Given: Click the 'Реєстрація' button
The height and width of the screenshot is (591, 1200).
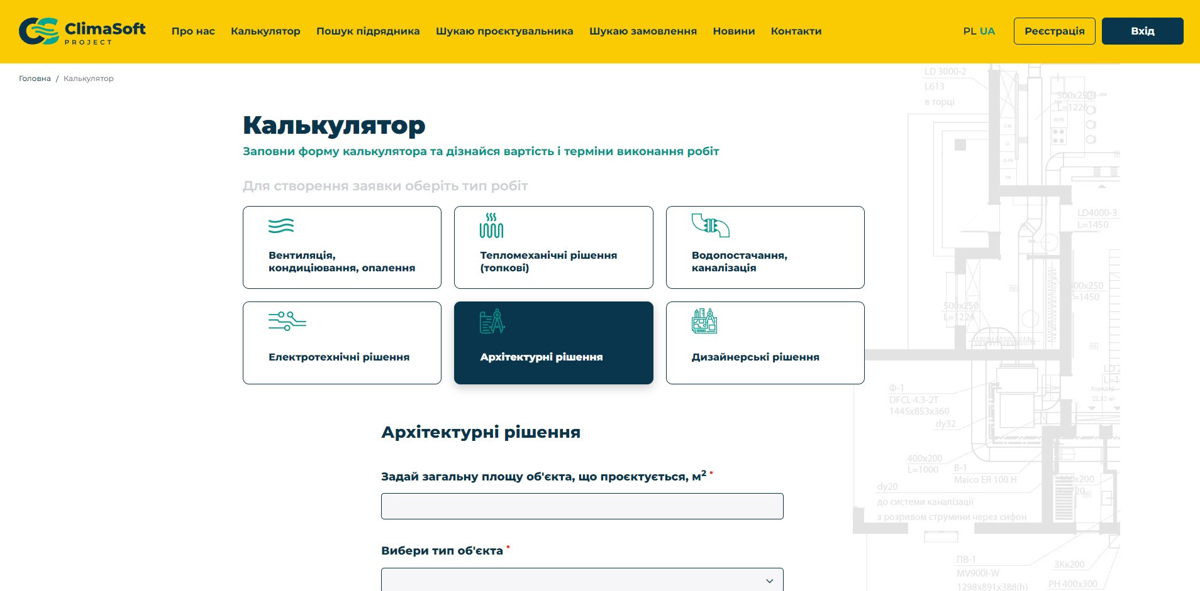Looking at the screenshot, I should pyautogui.click(x=1054, y=31).
